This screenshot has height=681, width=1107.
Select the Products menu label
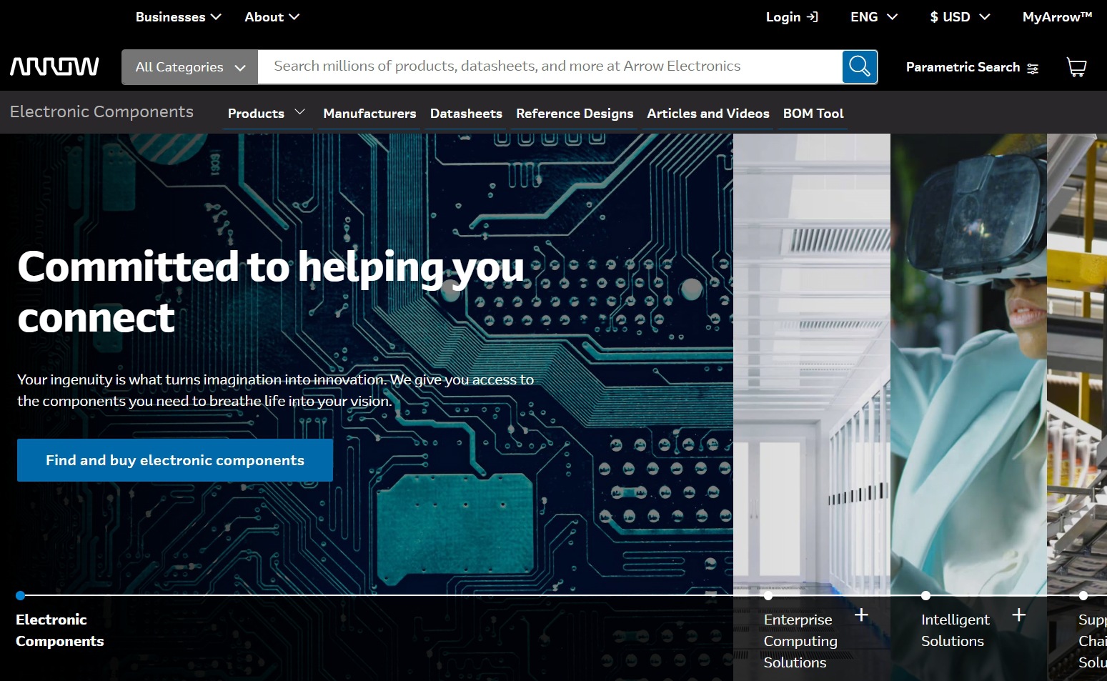[x=256, y=114]
